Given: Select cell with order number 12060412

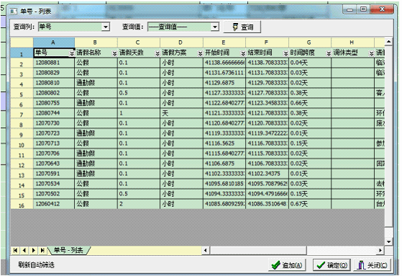Looking at the screenshot, I should (54, 204).
